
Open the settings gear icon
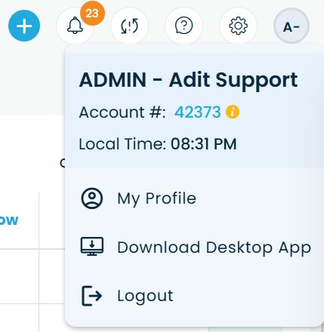coord(238,26)
